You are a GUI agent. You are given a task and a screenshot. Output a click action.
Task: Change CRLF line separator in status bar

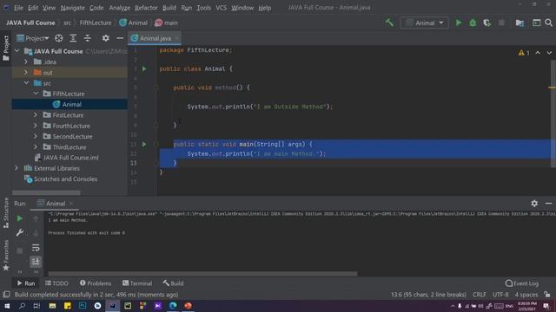pyautogui.click(x=479, y=295)
